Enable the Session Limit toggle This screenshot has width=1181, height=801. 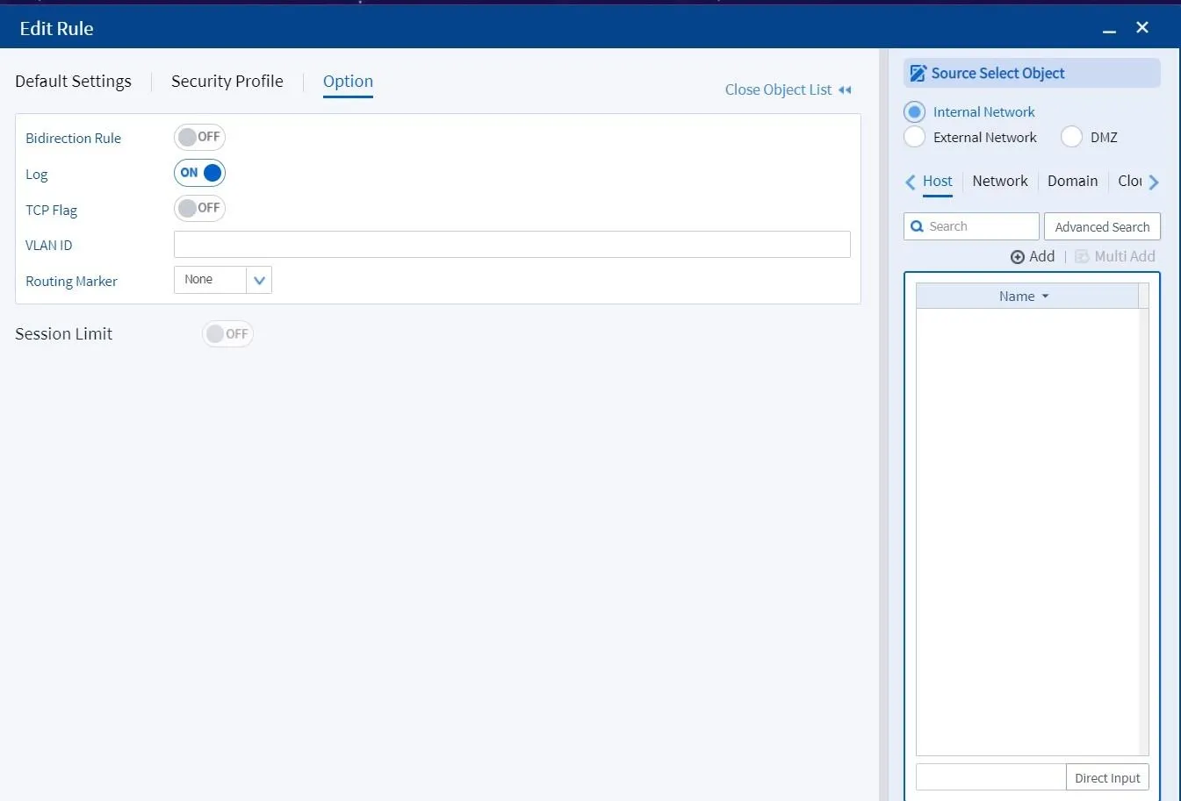[x=227, y=334]
